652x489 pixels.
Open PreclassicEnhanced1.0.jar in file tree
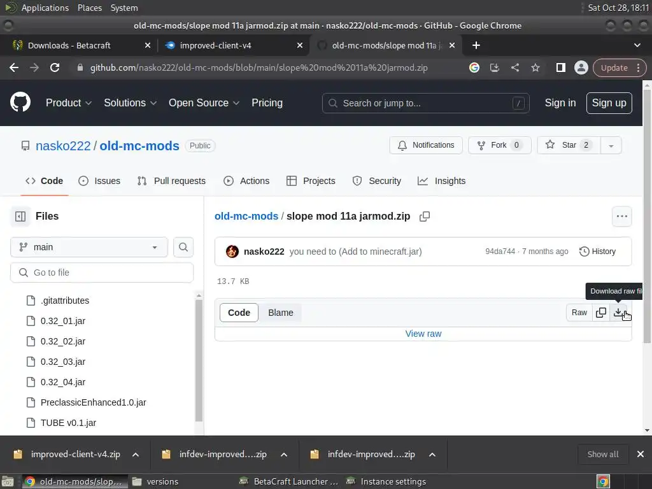coord(93,402)
